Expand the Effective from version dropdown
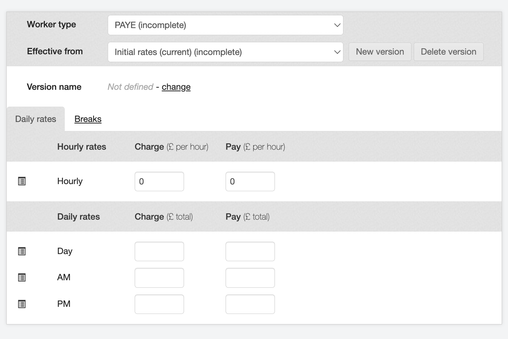Screen dimensions: 508x339 pos(225,52)
